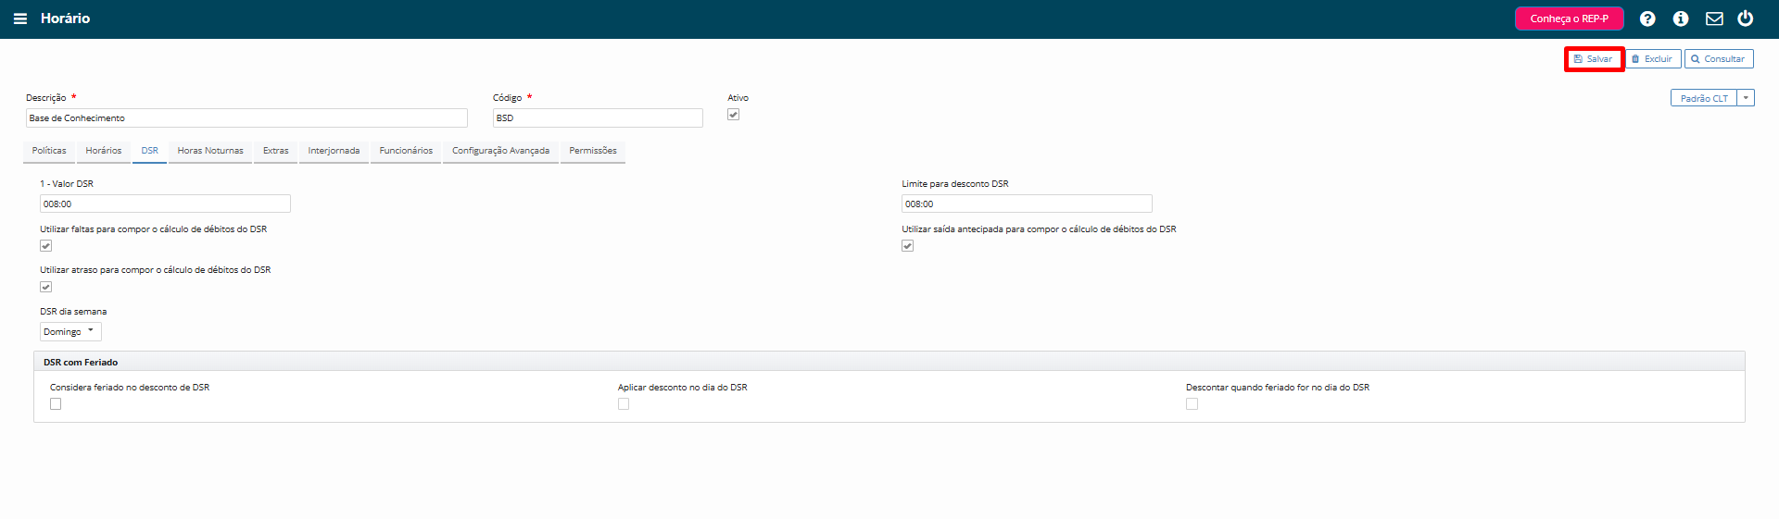Viewport: 1779px width, 519px height.
Task: Open the hamburger navigation menu
Action: [x=20, y=19]
